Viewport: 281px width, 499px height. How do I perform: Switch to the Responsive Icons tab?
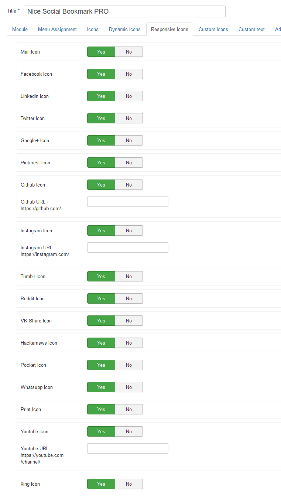click(169, 29)
